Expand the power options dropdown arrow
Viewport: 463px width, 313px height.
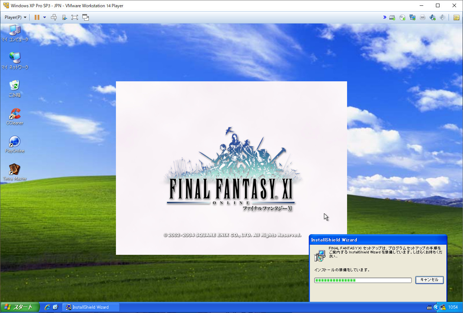(44, 17)
